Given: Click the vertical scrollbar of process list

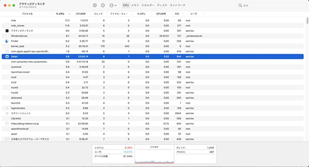Looking at the screenshot, I should [x=307, y=21].
